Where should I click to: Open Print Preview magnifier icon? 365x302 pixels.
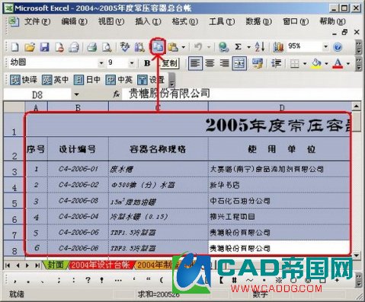tap(107, 47)
